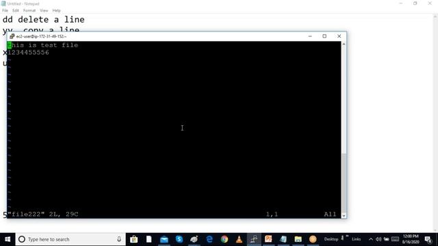This screenshot has width=438, height=246.
Task: Open File Explorer from taskbar
Action: pyautogui.click(x=298, y=239)
